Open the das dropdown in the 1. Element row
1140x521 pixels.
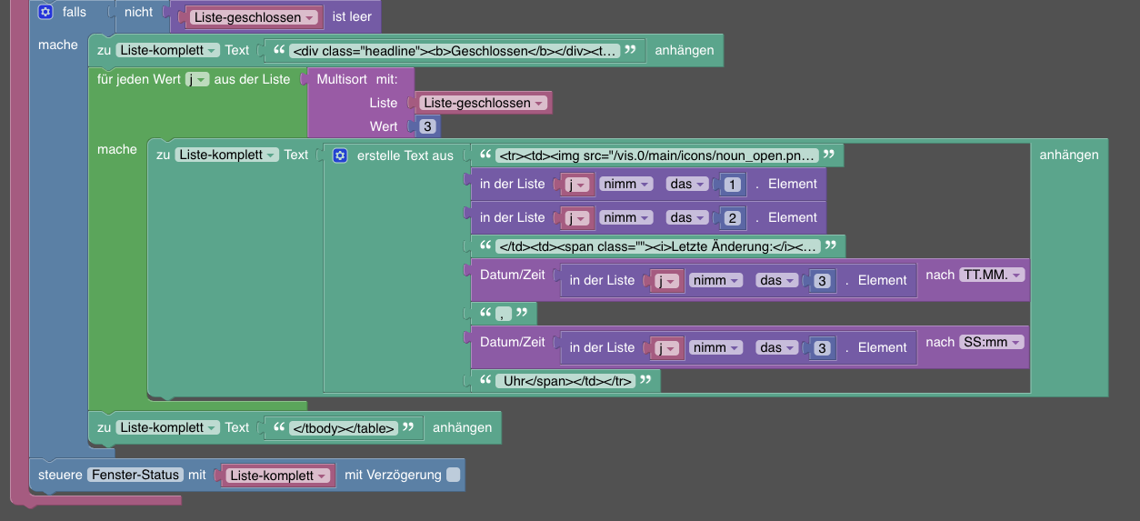(x=687, y=185)
